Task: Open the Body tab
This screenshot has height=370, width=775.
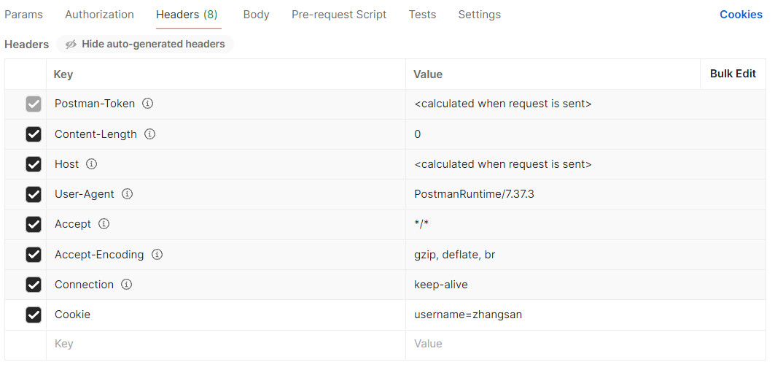Action: click(256, 15)
